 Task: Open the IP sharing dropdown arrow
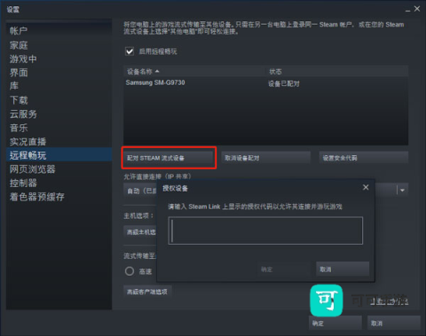(402, 191)
